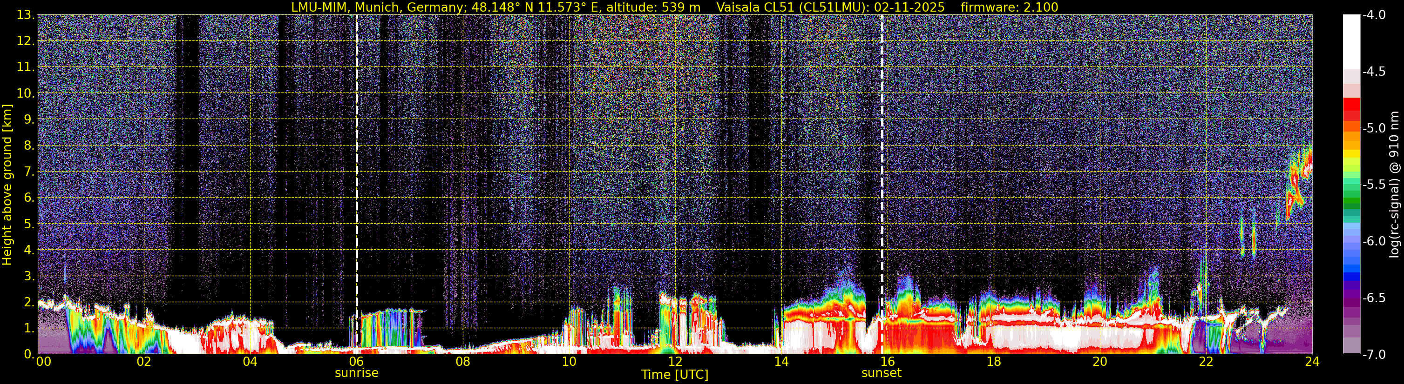Click the -5.0 colorbar tick label
Viewport: 1404px width, 384px height.
[1373, 128]
